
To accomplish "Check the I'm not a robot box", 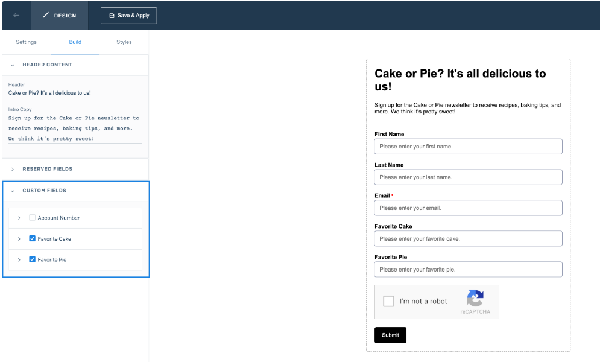I will coord(388,301).
